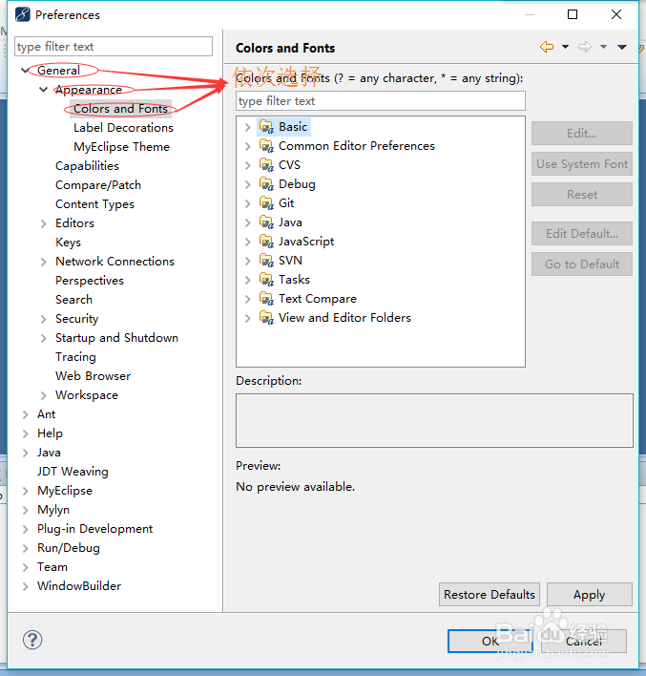Open Perspectives preference page
This screenshot has width=646, height=676.
coord(90,281)
